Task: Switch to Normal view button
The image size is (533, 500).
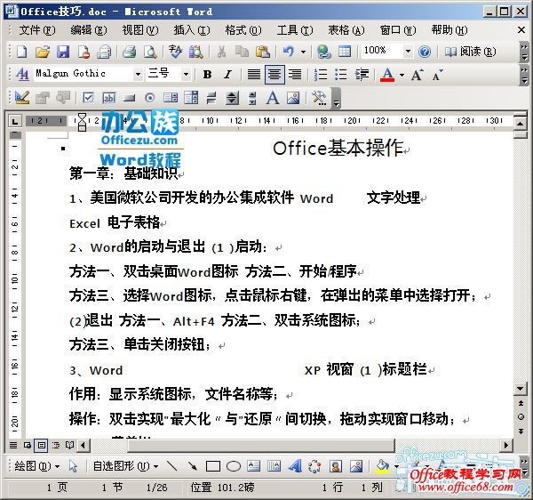Action: point(13,445)
